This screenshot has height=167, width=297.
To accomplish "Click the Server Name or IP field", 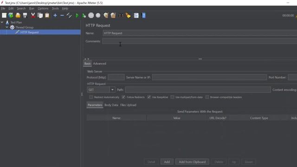I will point(209,77).
